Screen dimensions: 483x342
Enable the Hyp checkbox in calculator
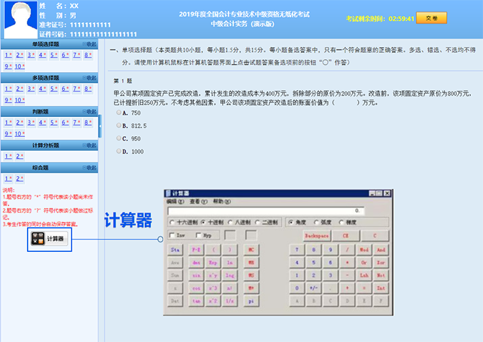199,235
